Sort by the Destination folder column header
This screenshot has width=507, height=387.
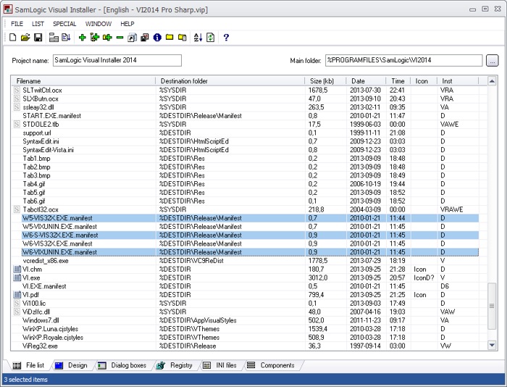230,81
